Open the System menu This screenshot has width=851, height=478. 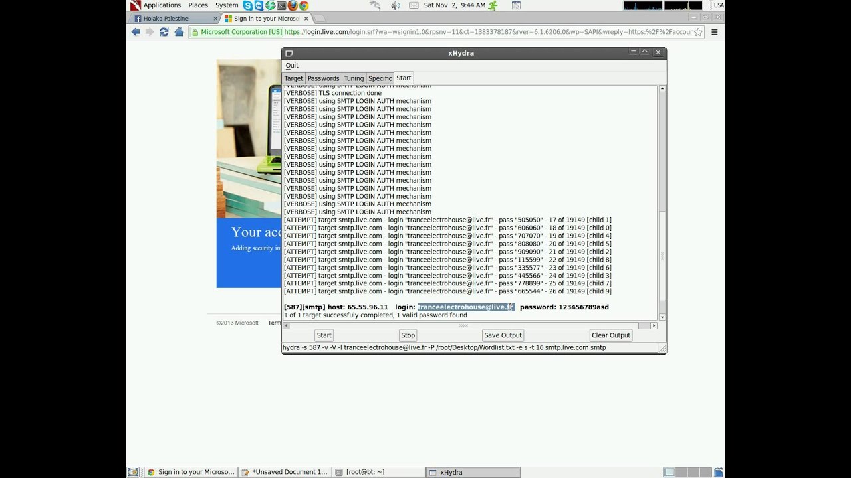(227, 5)
